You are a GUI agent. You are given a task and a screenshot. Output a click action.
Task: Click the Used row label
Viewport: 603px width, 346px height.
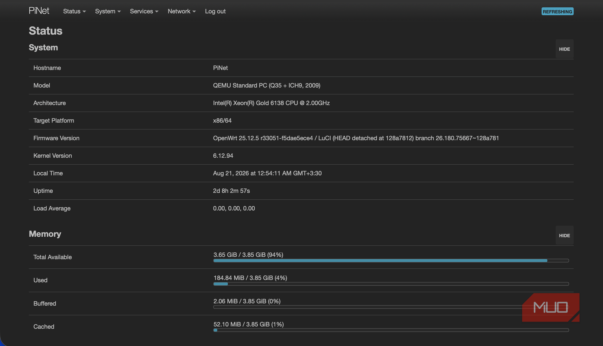[x=41, y=280]
